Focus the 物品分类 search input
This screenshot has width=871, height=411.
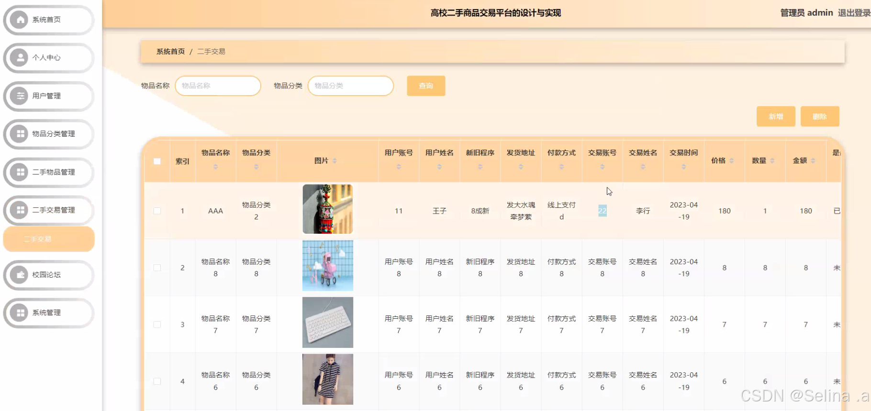point(351,86)
